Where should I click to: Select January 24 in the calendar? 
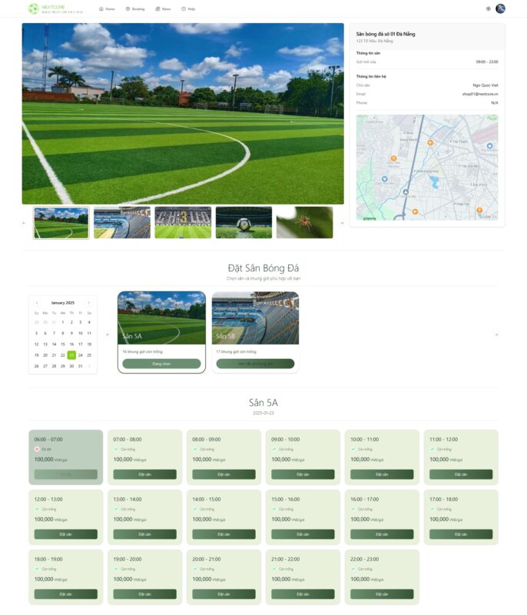tap(80, 355)
